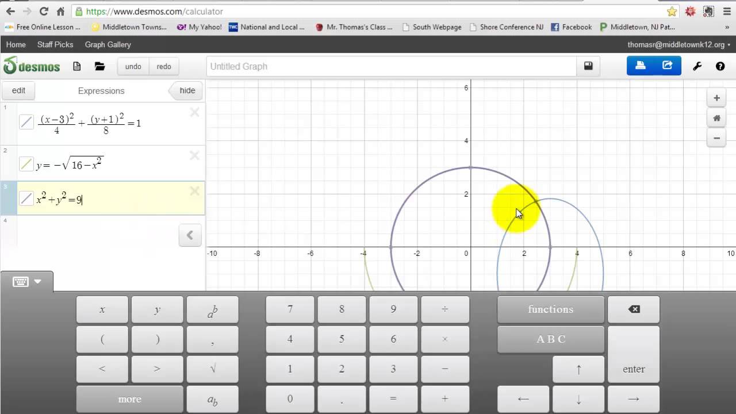Tap the plus key
Screen dimensions: 736x414
(x=445, y=399)
